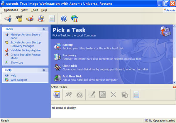The width and height of the screenshot is (176, 123).
Task: Close the Active Tasks pane
Action: (x=174, y=87)
